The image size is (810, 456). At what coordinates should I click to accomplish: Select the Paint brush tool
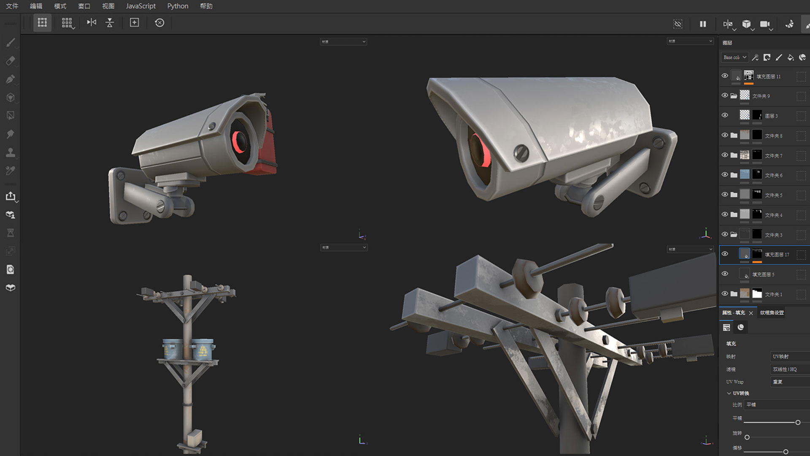[x=11, y=42]
